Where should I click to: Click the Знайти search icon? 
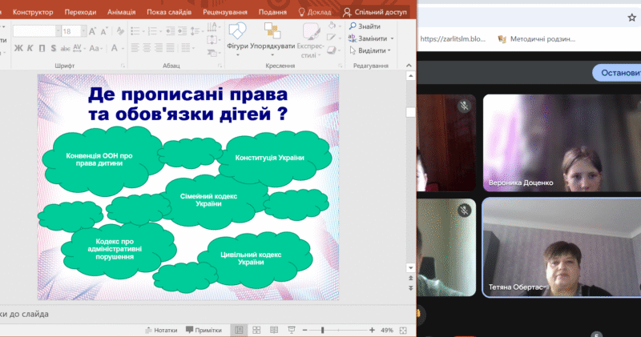click(x=353, y=26)
